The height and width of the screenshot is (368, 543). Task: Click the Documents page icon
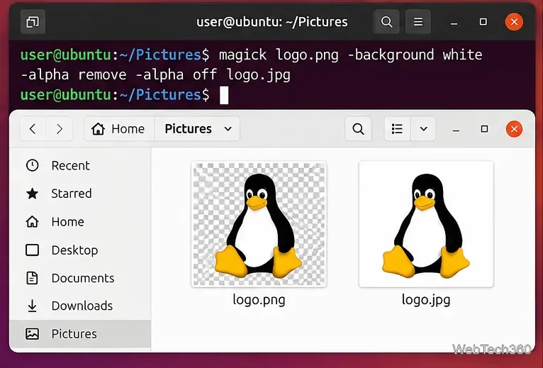[x=32, y=278]
